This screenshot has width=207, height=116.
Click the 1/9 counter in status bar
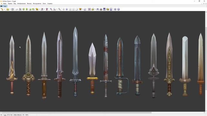[1, 115]
